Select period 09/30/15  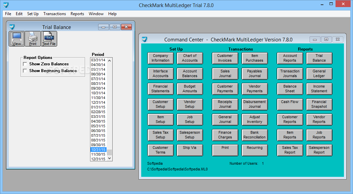98,145
